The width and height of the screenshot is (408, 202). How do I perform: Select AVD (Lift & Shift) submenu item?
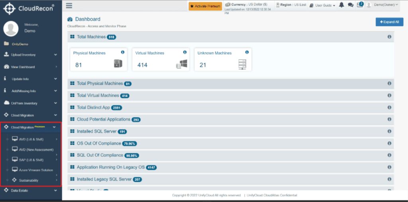(31, 140)
